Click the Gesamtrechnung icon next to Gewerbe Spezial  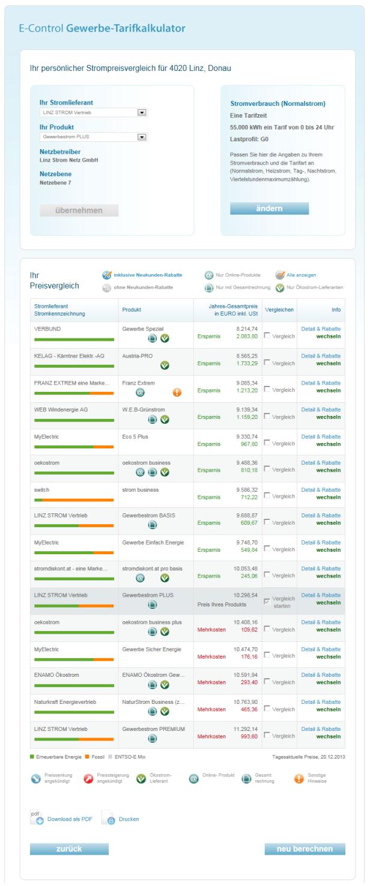(x=152, y=338)
